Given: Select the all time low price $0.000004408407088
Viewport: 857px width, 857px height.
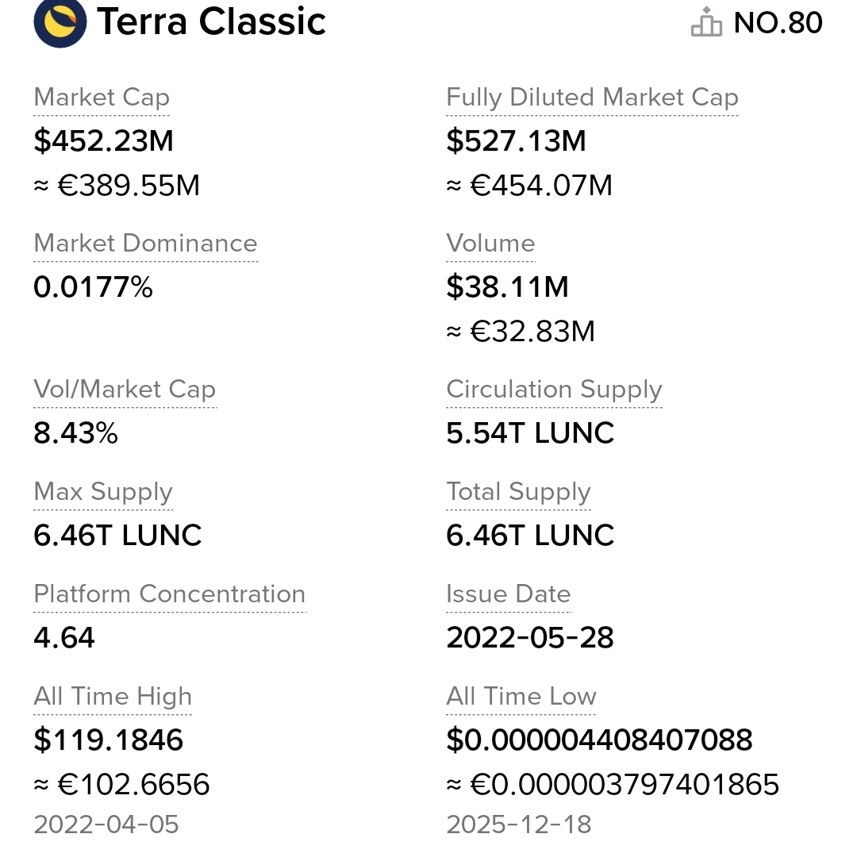Looking at the screenshot, I should tap(599, 740).
